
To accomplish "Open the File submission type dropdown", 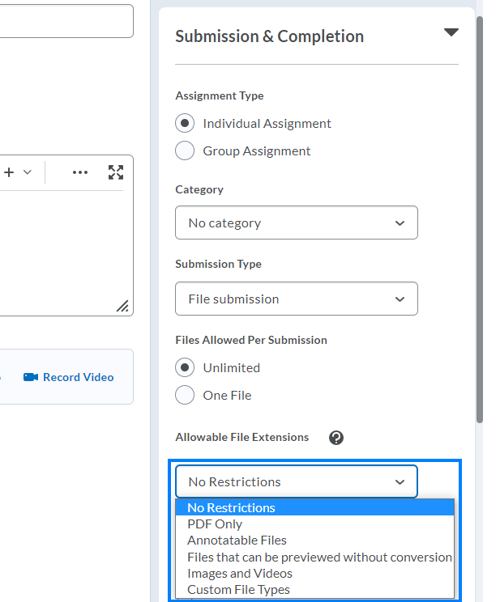I will (x=296, y=299).
